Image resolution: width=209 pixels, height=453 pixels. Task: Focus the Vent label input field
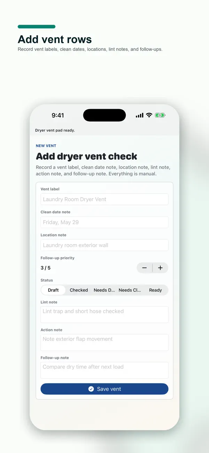click(104, 199)
